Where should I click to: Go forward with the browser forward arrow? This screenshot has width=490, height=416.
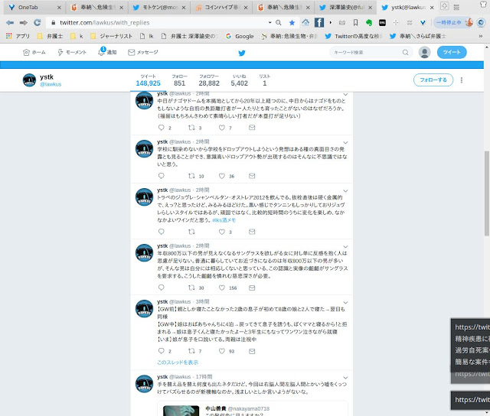click(x=24, y=22)
